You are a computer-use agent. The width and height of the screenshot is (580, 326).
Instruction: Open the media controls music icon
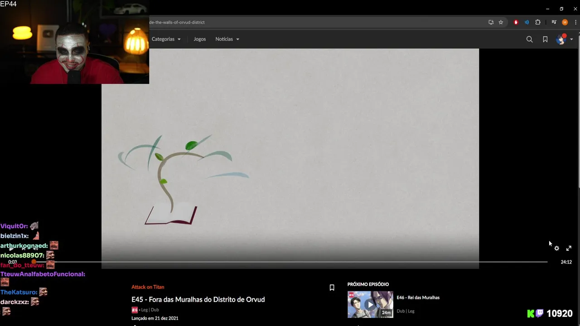tap(554, 22)
